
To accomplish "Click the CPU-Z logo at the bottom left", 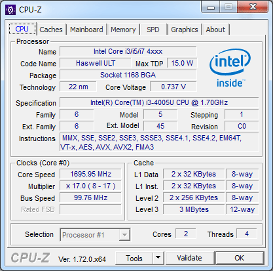I will 31,258.
